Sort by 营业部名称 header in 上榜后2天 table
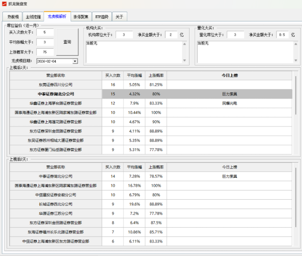The height and width of the screenshot is (256, 302). [x=56, y=167]
